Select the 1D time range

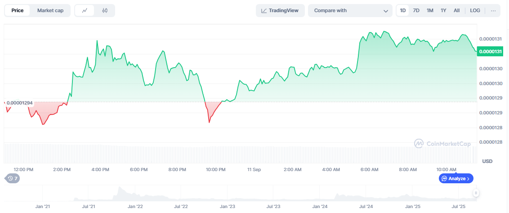coord(403,10)
